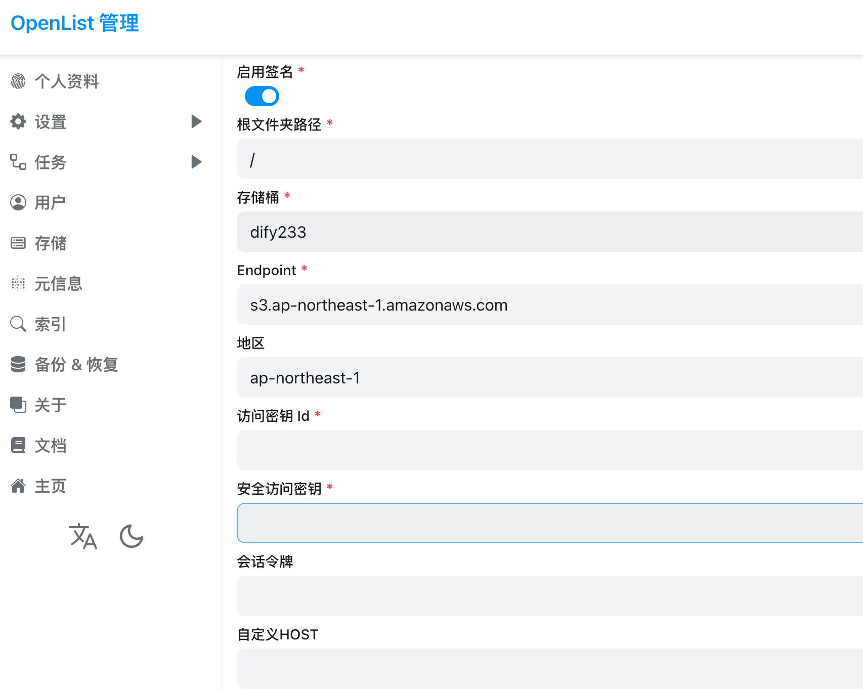Click the 自定义HOST input field
The image size is (863, 692).
coord(550,669)
